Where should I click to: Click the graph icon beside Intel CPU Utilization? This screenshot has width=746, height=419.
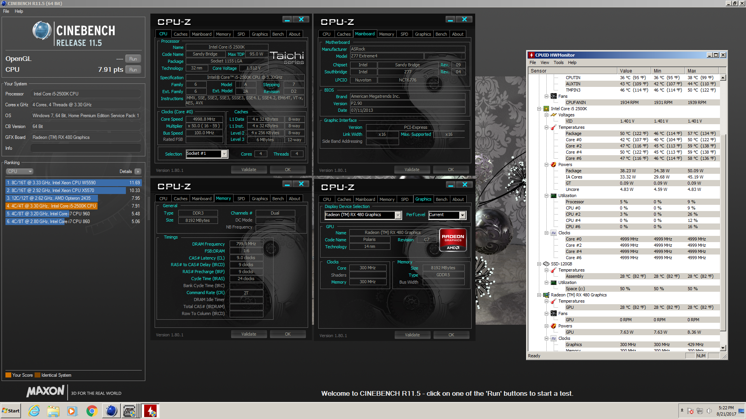coord(554,196)
